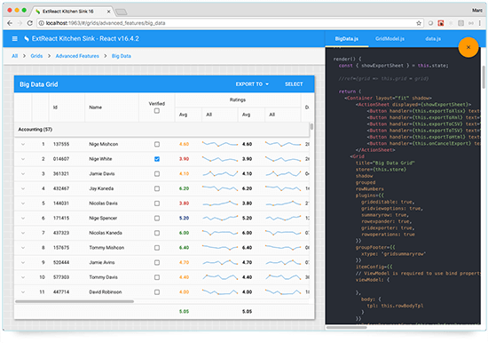This screenshot has height=343, width=488.
Task: Check Verified for Nige Spencer
Action: coord(157,219)
